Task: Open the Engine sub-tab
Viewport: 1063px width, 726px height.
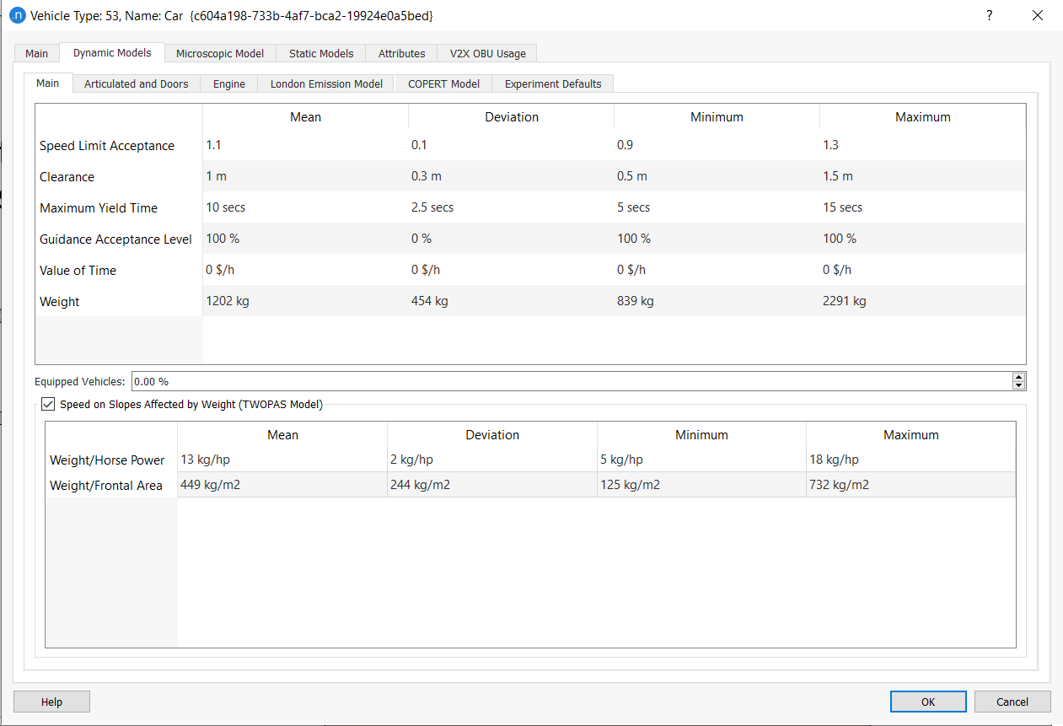Action: 228,83
